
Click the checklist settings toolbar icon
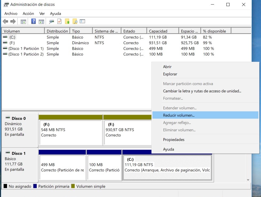(x=82, y=22)
